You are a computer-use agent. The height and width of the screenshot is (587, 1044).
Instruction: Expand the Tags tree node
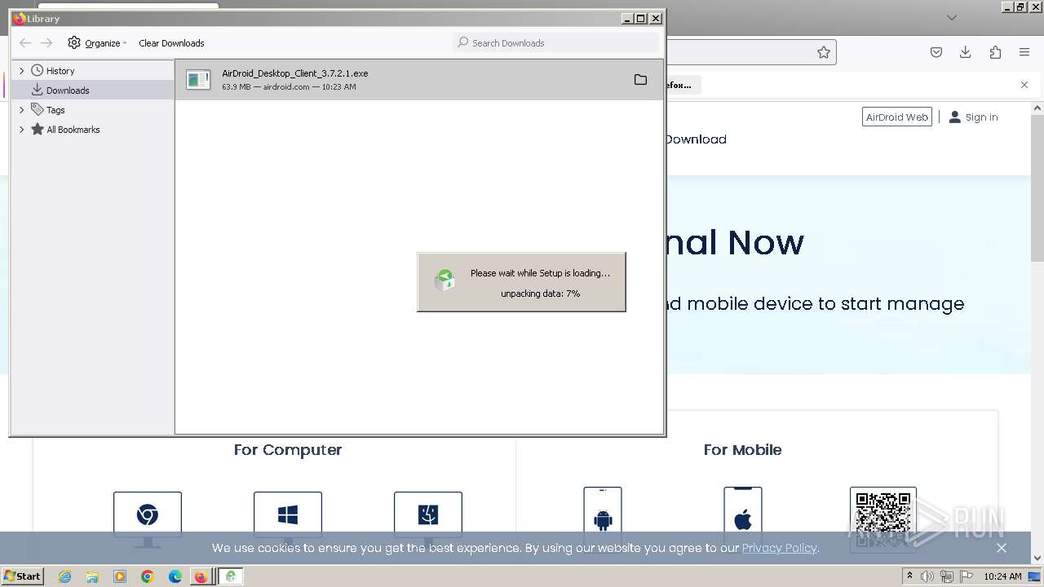tap(22, 110)
